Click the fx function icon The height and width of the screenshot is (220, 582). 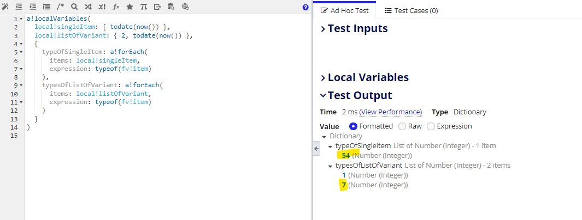[116, 7]
